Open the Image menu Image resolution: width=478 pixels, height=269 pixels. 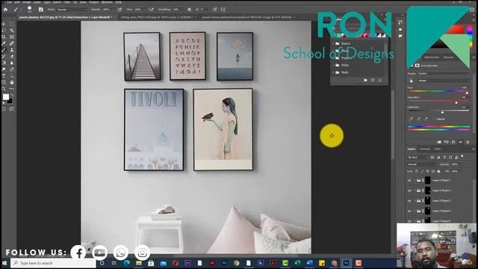[27, 2]
